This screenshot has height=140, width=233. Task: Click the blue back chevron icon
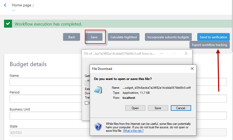coord(5,5)
